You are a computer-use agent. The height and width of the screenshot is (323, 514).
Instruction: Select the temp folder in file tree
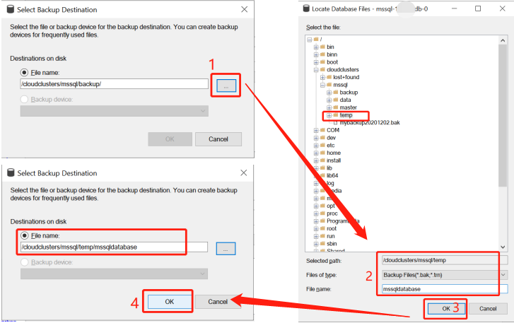[x=346, y=115]
